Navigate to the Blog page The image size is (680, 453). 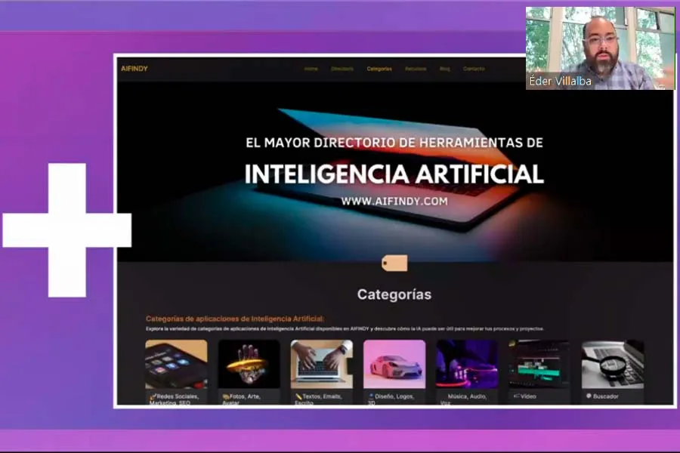click(x=444, y=69)
